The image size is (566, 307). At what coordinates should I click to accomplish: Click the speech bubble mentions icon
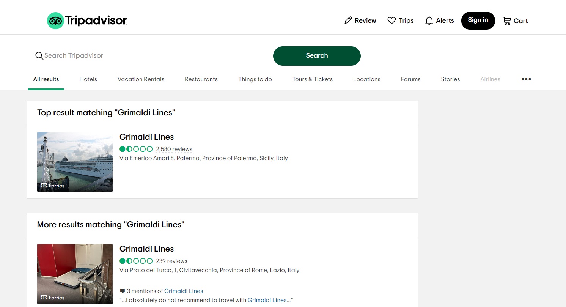[122, 291]
